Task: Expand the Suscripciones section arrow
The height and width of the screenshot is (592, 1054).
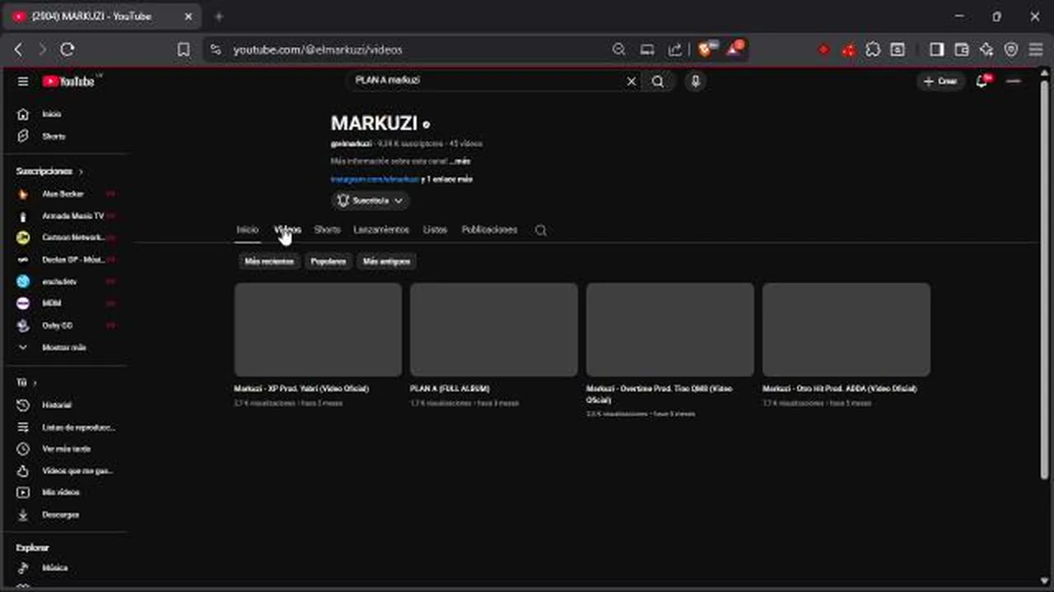Action: click(81, 172)
